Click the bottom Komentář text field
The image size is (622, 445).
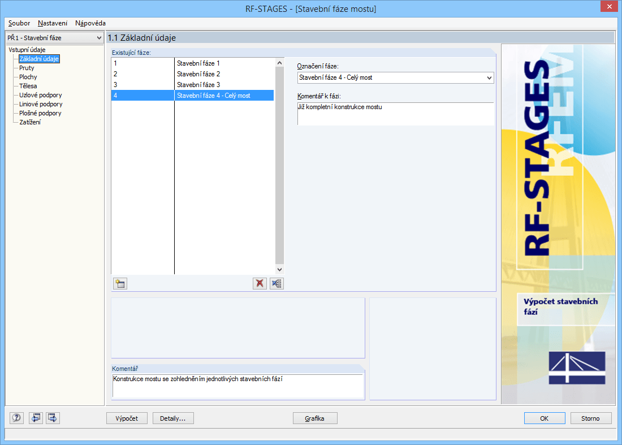[238, 386]
